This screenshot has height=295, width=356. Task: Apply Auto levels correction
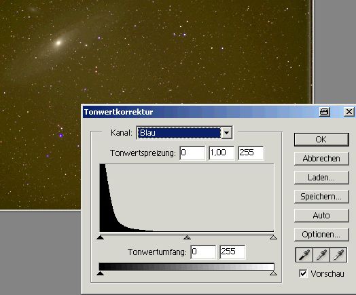pyautogui.click(x=321, y=216)
